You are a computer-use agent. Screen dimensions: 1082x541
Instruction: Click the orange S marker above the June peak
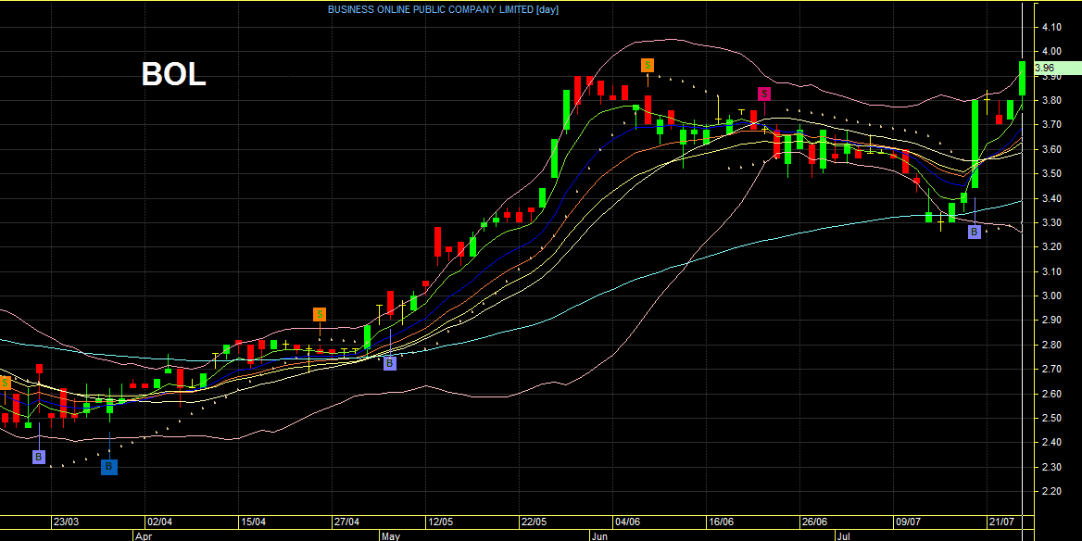click(x=648, y=66)
